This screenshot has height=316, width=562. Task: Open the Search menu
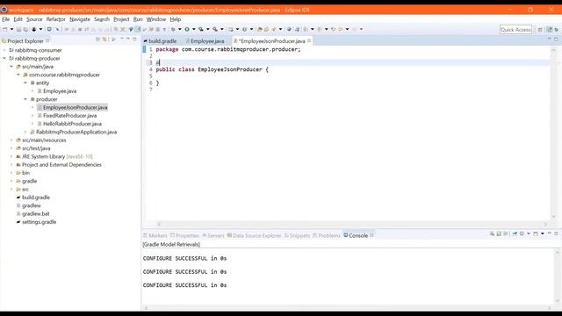click(x=102, y=19)
